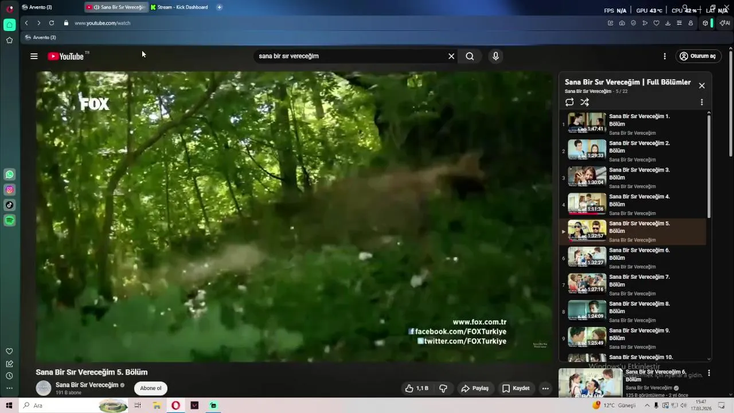Click the browser page vertical scrollbar

pos(731,103)
